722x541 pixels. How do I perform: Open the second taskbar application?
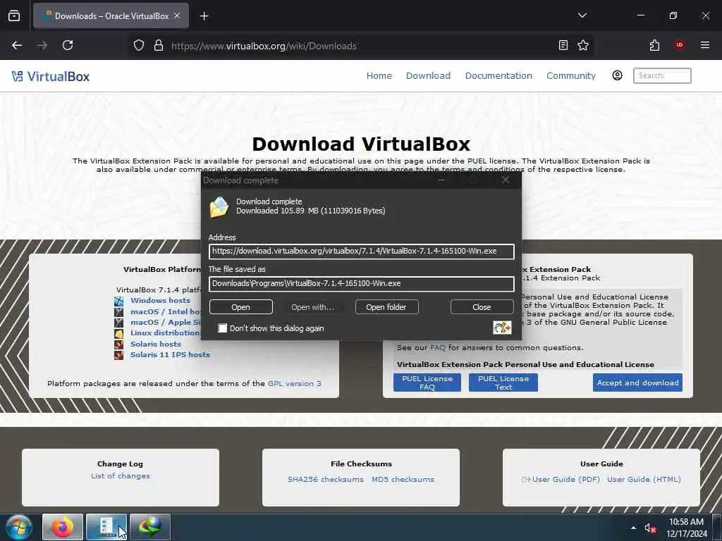(106, 527)
